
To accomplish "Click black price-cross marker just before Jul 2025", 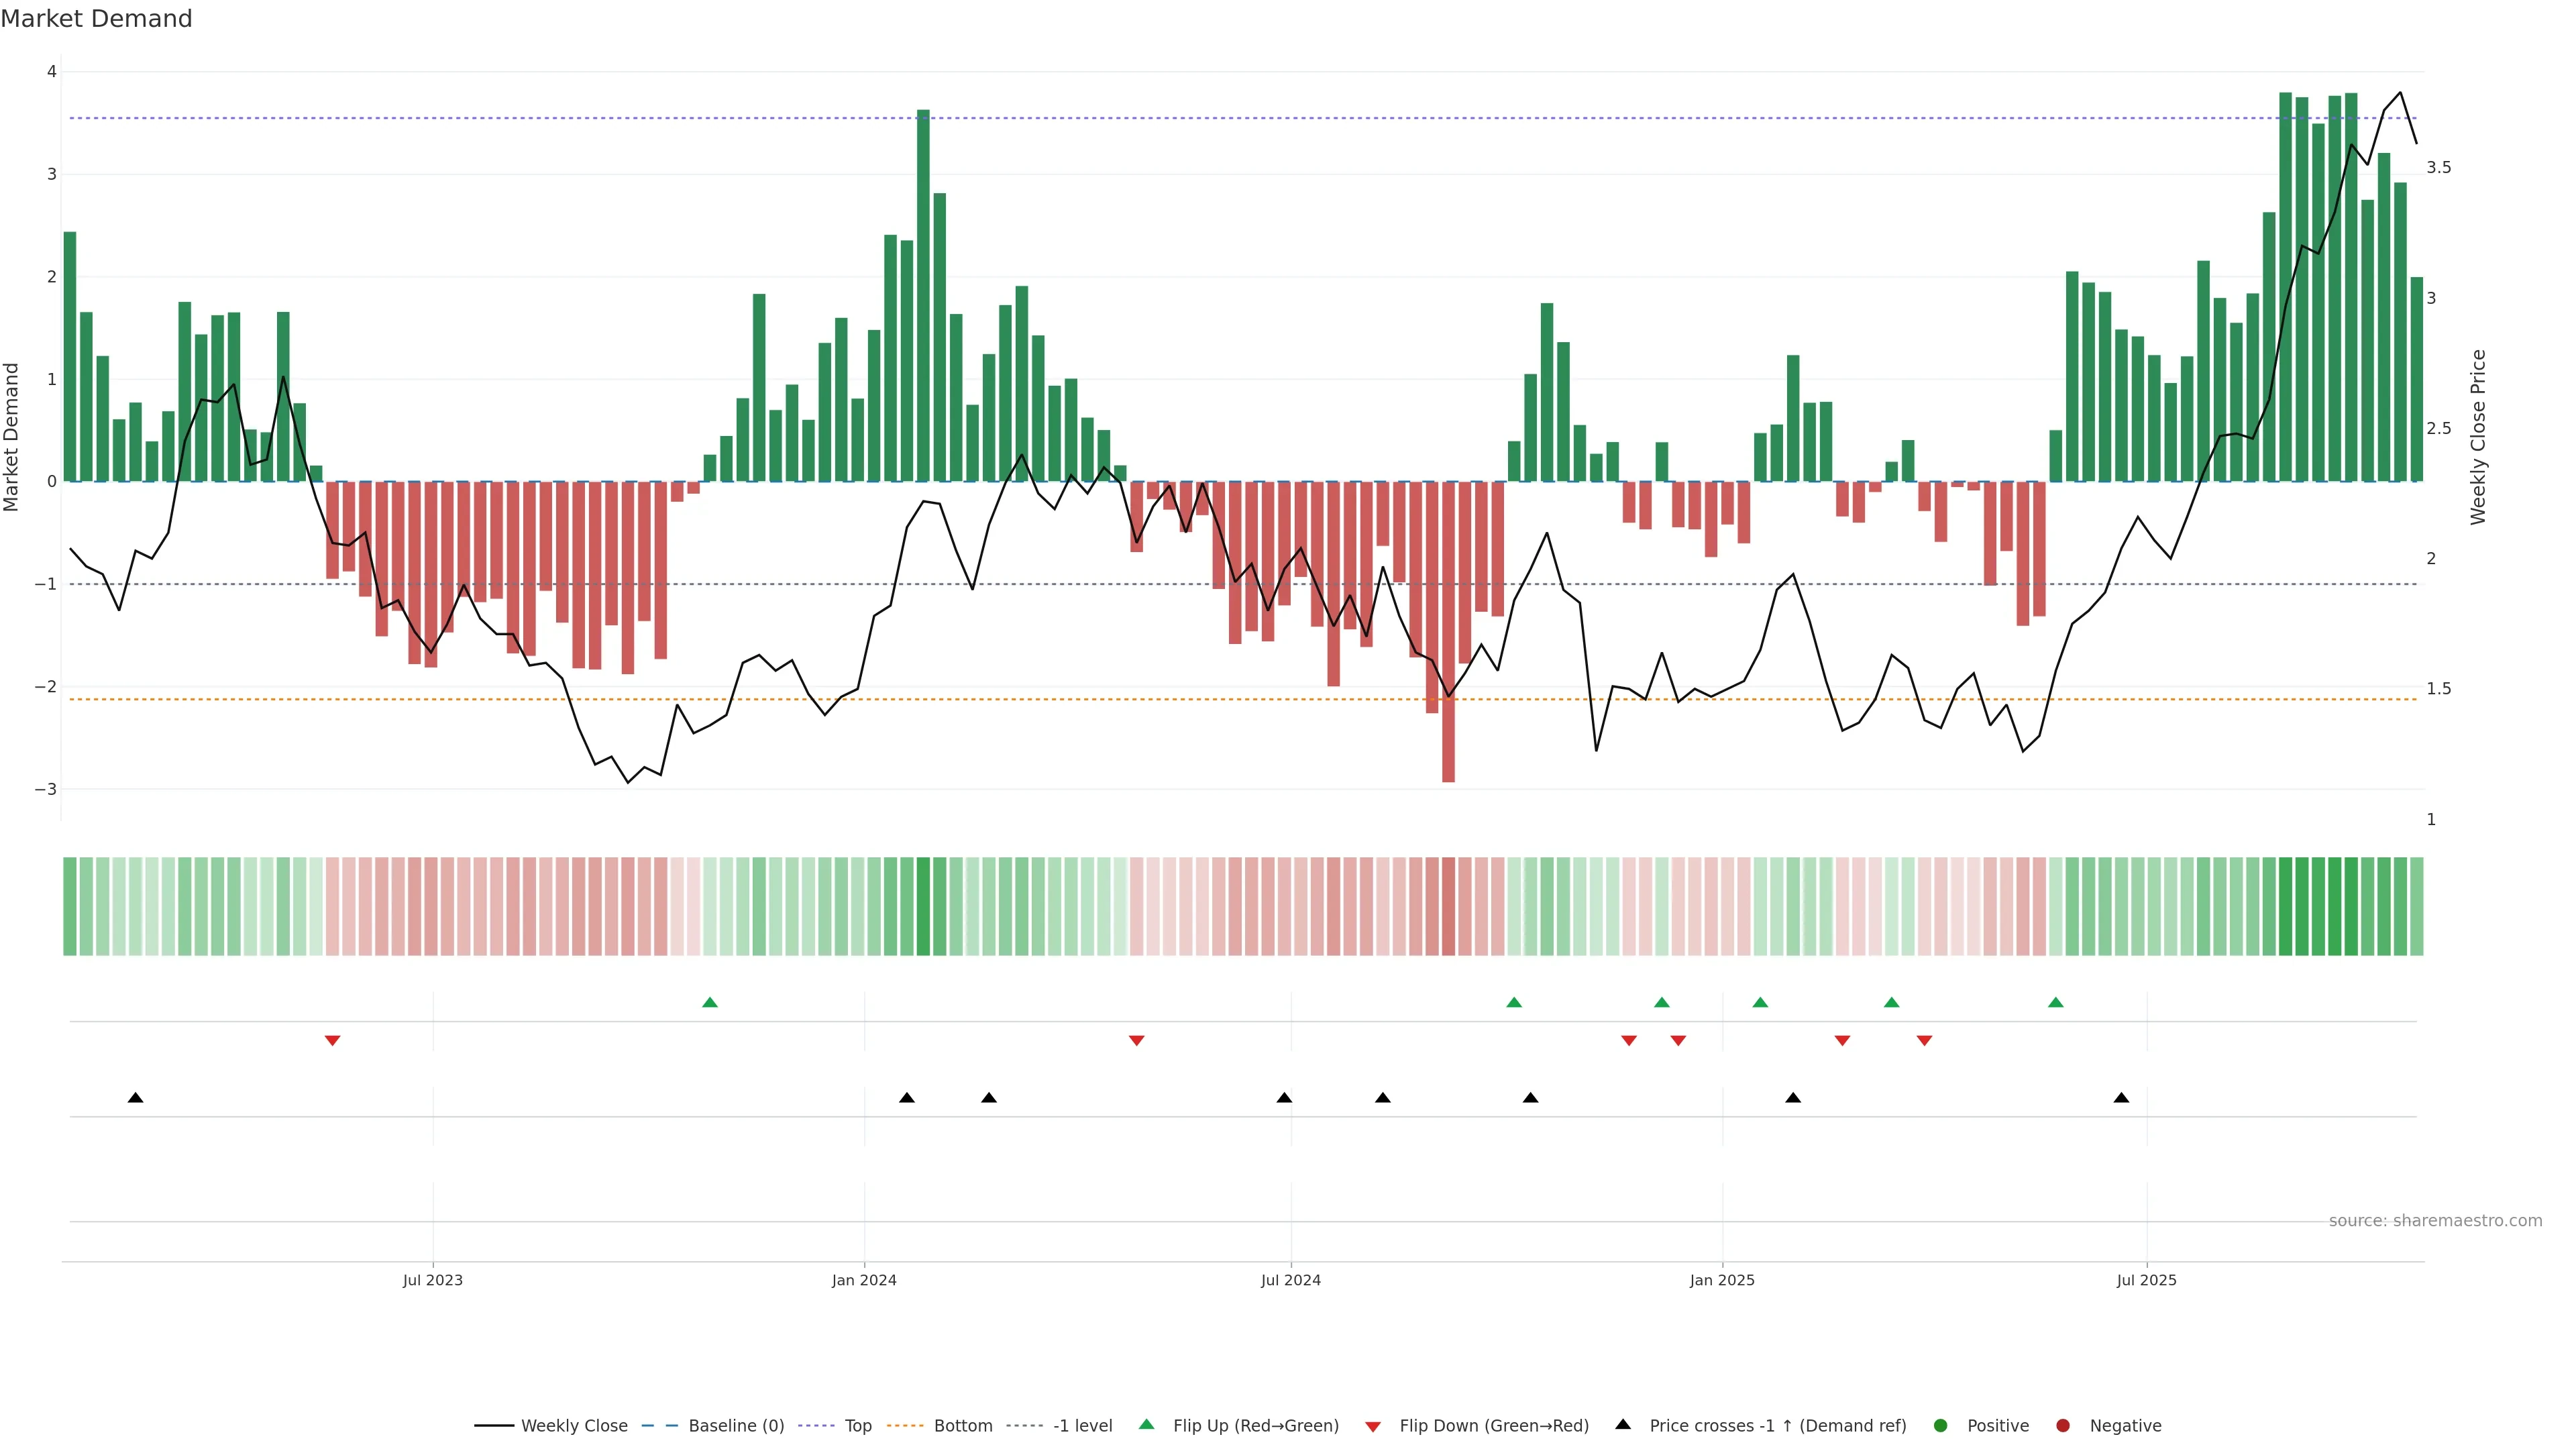I will [x=2121, y=1098].
